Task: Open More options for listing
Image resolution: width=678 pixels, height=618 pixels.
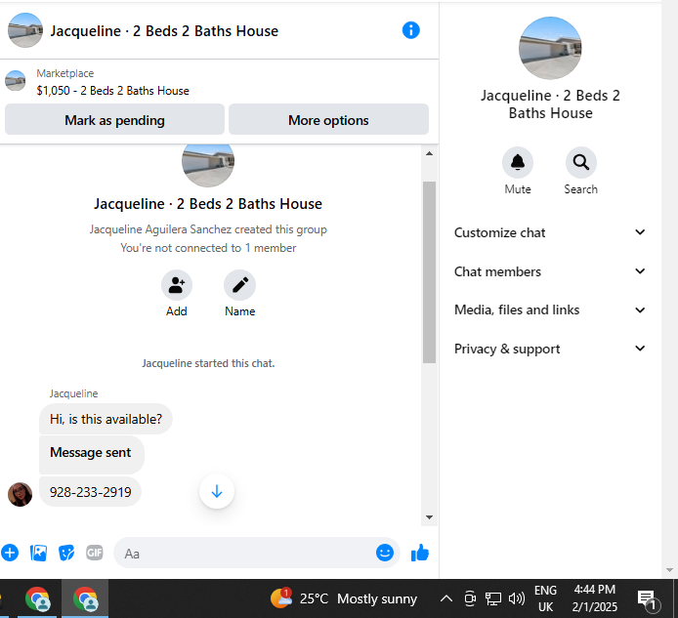Action: 328,119
